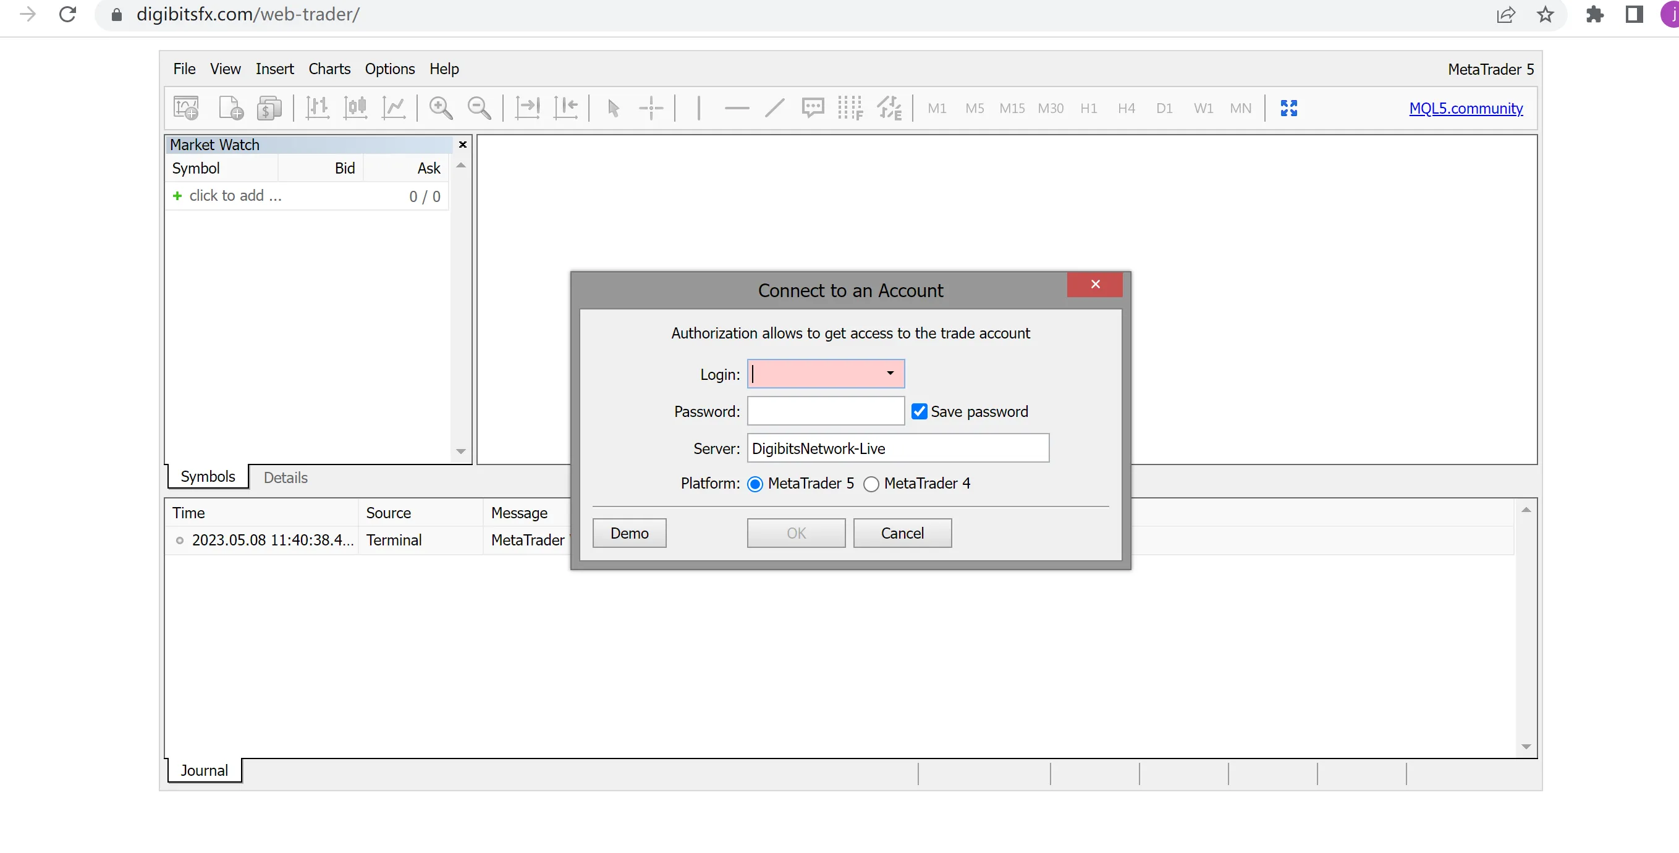Image resolution: width=1679 pixels, height=853 pixels.
Task: Switch to bar chart view
Action: [x=318, y=107]
